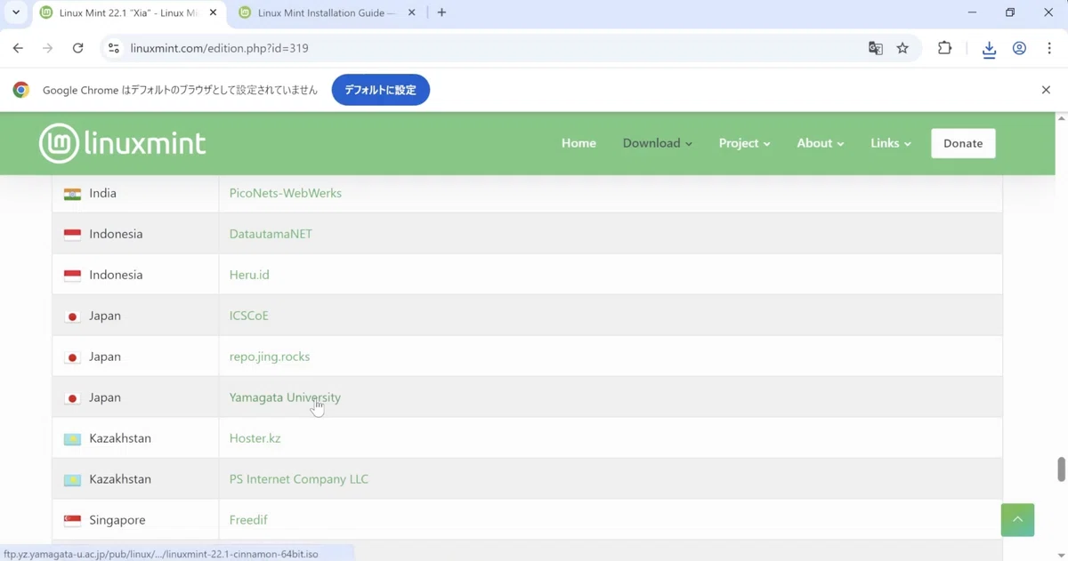Expand the Project menu

pyautogui.click(x=744, y=143)
